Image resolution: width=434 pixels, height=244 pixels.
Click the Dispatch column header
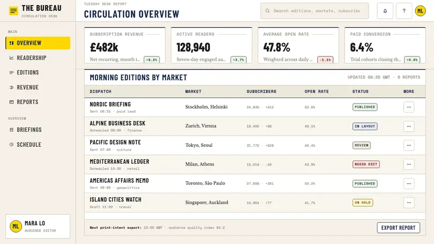pyautogui.click(x=100, y=92)
